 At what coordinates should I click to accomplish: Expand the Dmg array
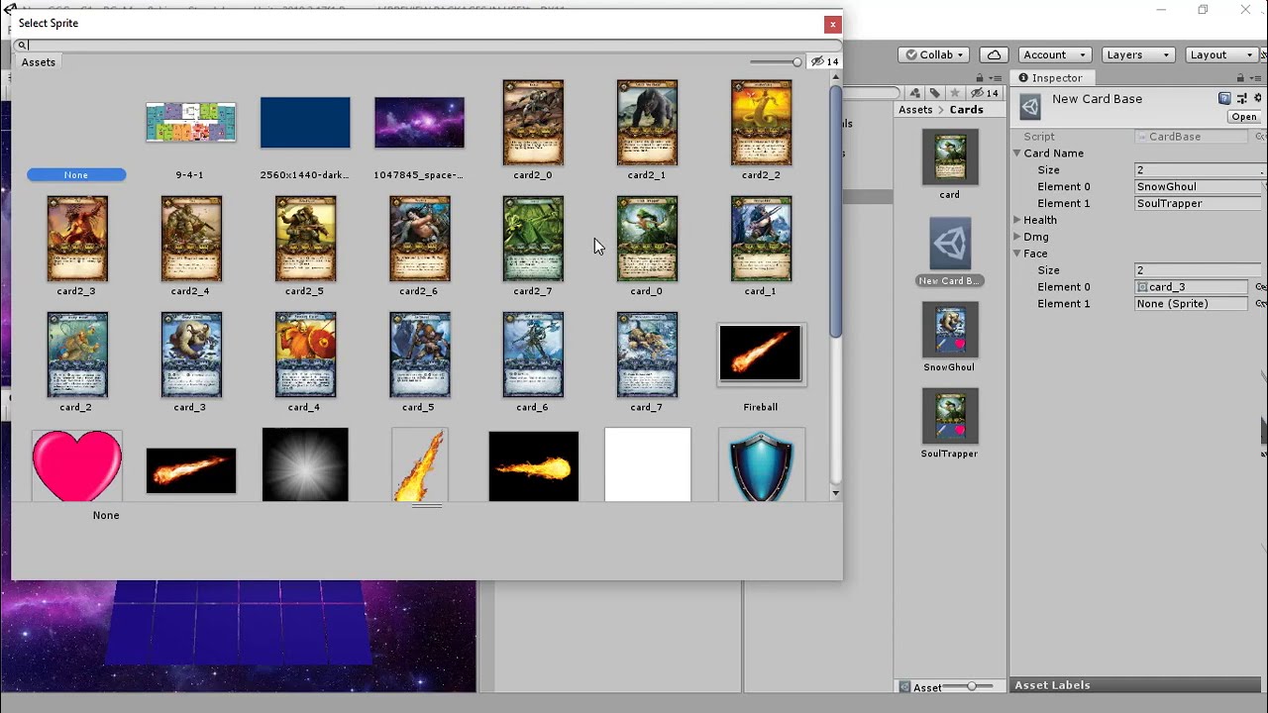(1016, 237)
